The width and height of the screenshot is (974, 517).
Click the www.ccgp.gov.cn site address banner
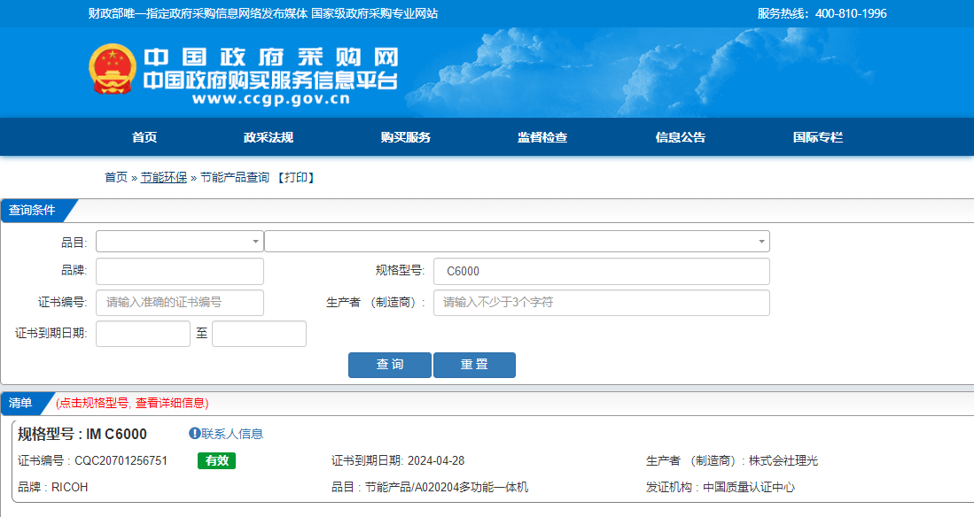[x=271, y=98]
